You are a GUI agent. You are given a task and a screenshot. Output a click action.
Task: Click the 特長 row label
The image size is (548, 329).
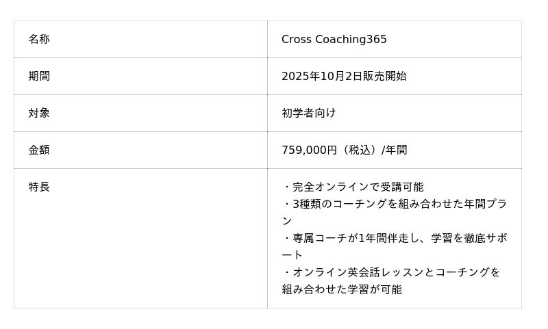click(39, 187)
